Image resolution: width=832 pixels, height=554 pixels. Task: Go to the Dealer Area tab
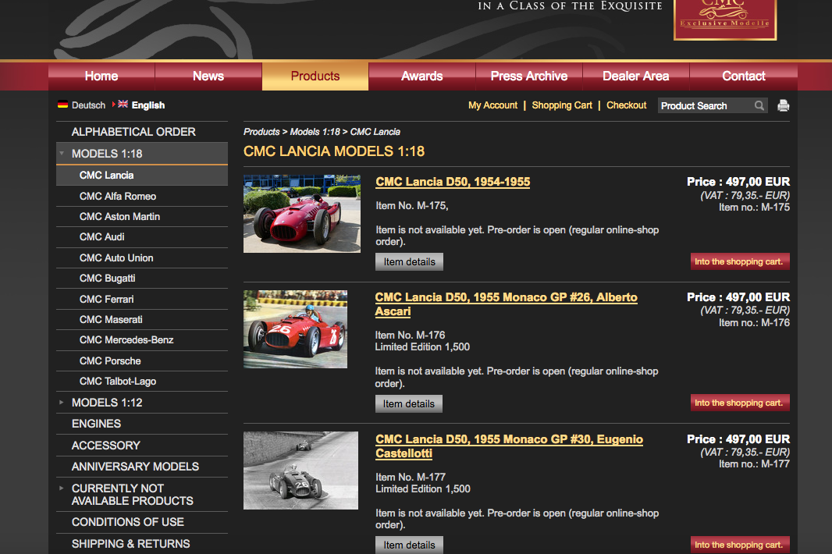[635, 76]
